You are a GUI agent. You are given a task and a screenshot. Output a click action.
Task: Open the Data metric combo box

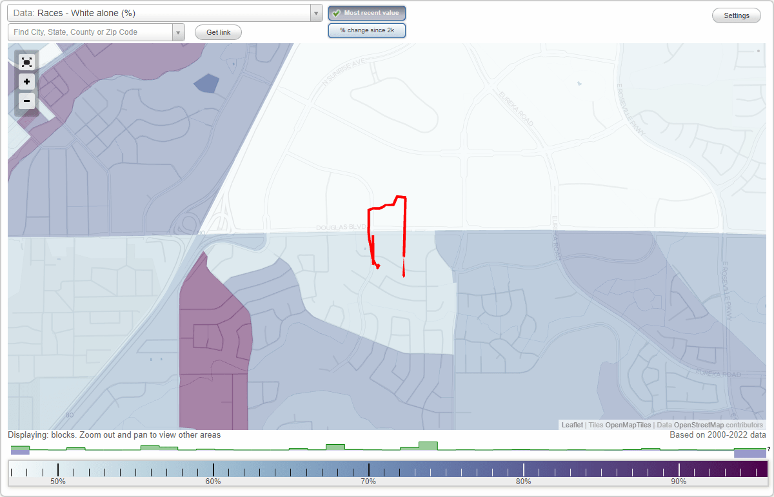click(x=161, y=13)
